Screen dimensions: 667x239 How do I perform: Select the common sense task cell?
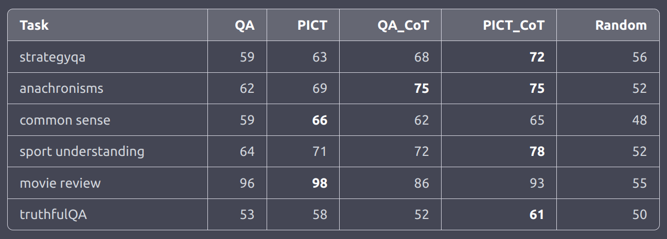pos(65,120)
